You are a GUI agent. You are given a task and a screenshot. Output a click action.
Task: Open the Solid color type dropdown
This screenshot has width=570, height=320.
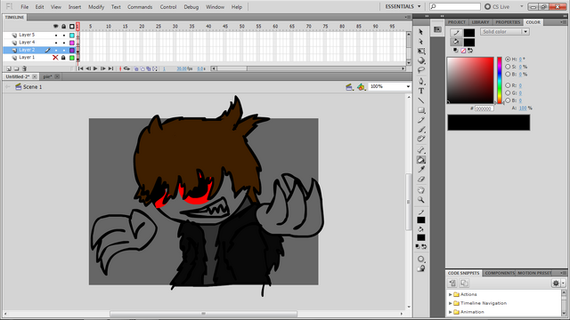coord(505,32)
